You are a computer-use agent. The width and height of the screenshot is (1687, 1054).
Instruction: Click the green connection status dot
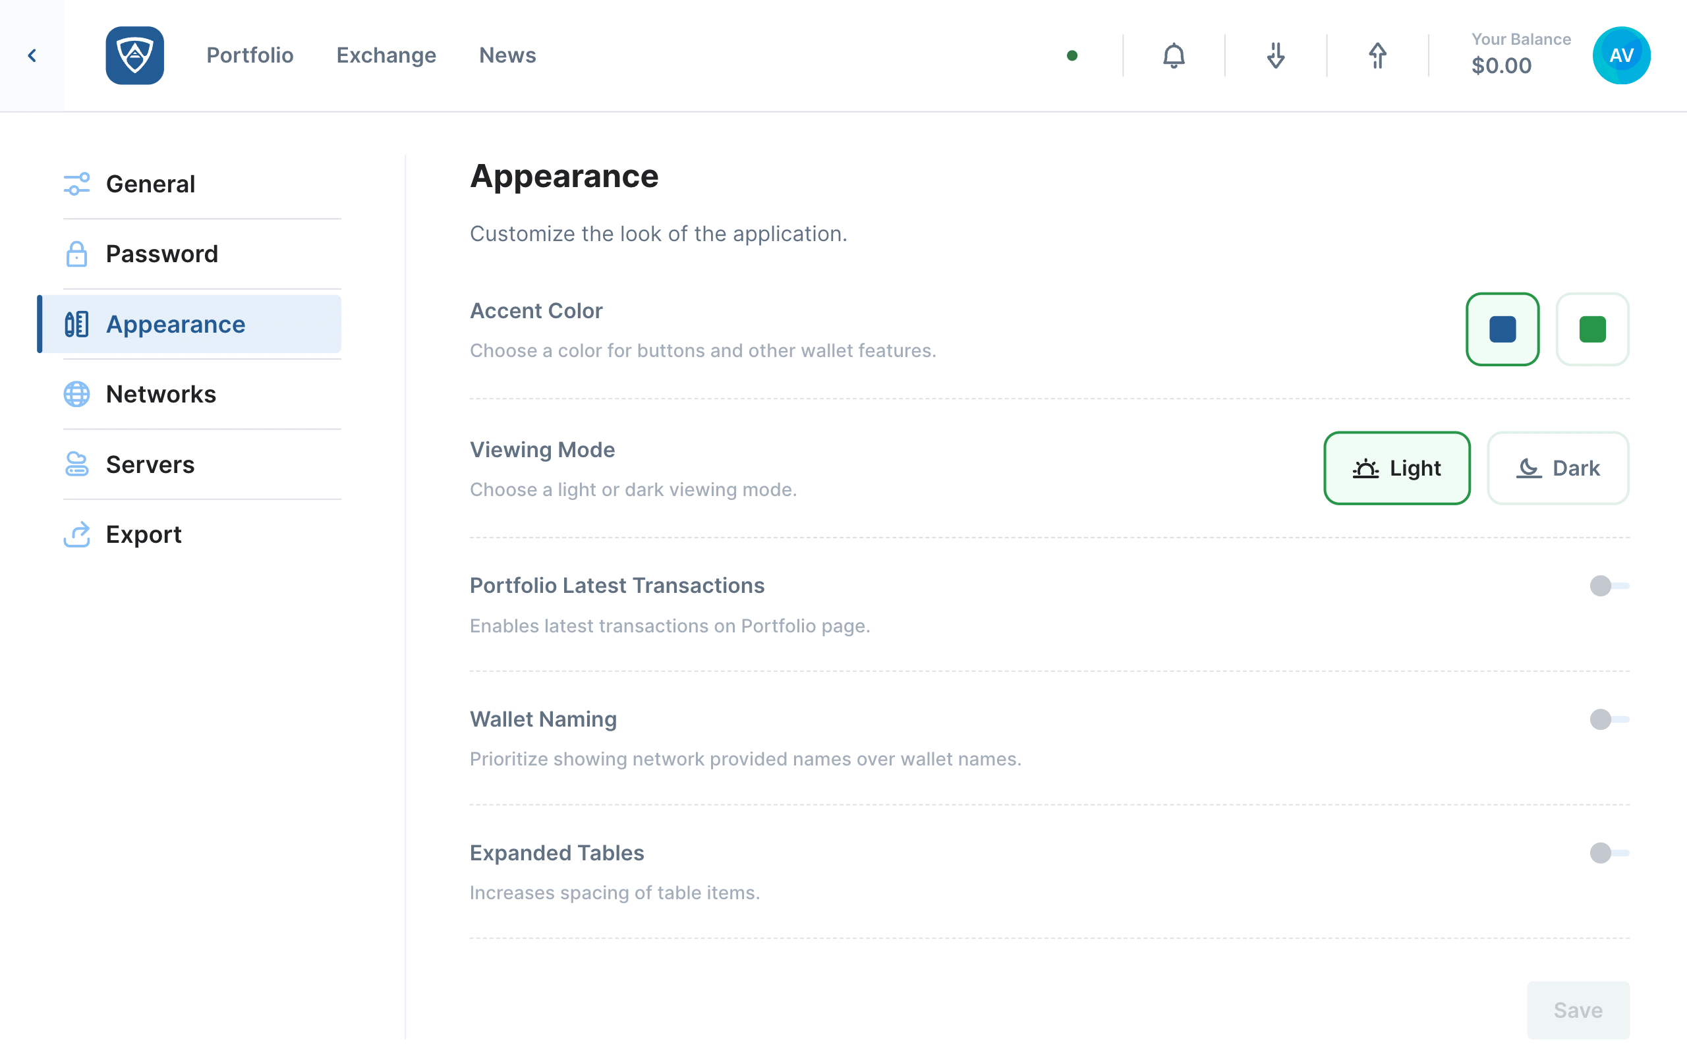(x=1072, y=56)
